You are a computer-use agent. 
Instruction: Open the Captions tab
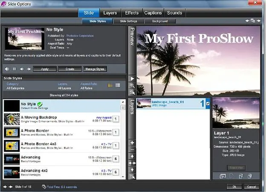(153, 13)
